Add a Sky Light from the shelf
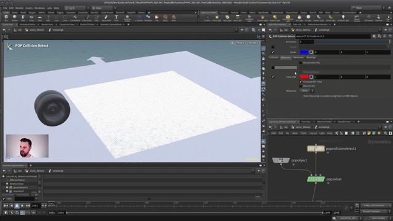The height and width of the screenshot is (221, 393). click(x=299, y=18)
